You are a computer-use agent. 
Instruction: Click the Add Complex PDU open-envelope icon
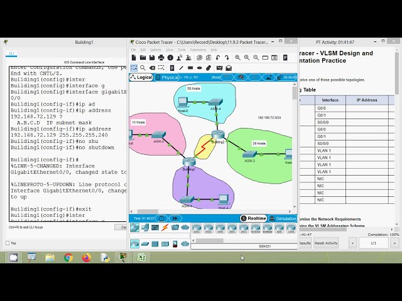pyautogui.click(x=229, y=68)
